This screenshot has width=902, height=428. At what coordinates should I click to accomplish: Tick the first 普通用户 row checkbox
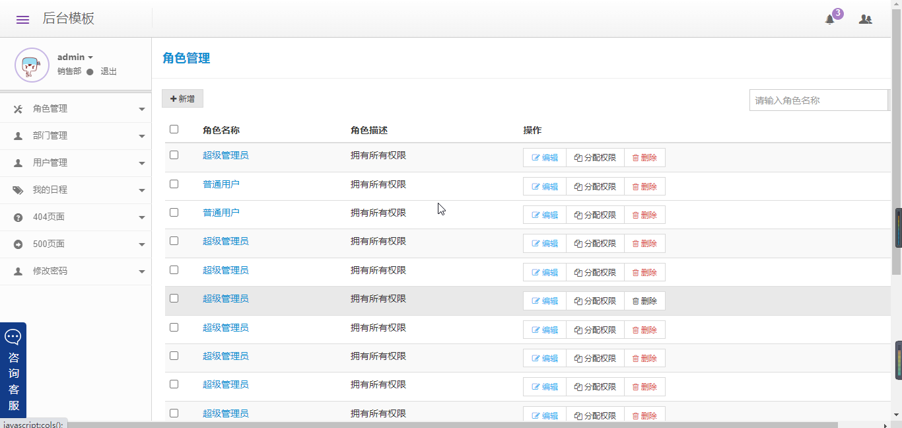tap(174, 184)
